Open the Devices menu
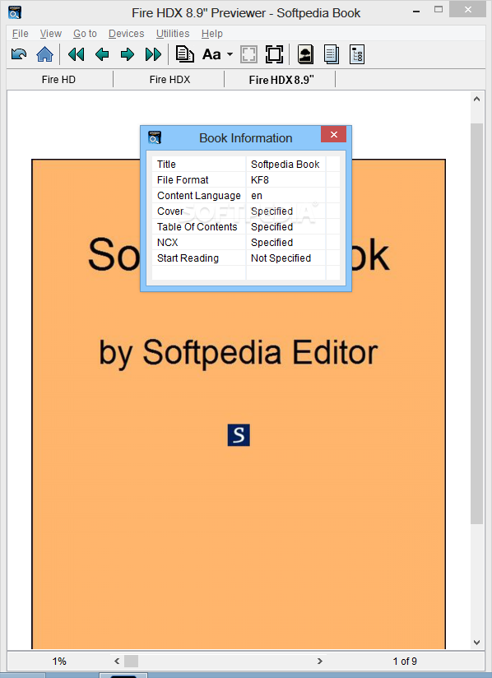The image size is (492, 678). (126, 33)
